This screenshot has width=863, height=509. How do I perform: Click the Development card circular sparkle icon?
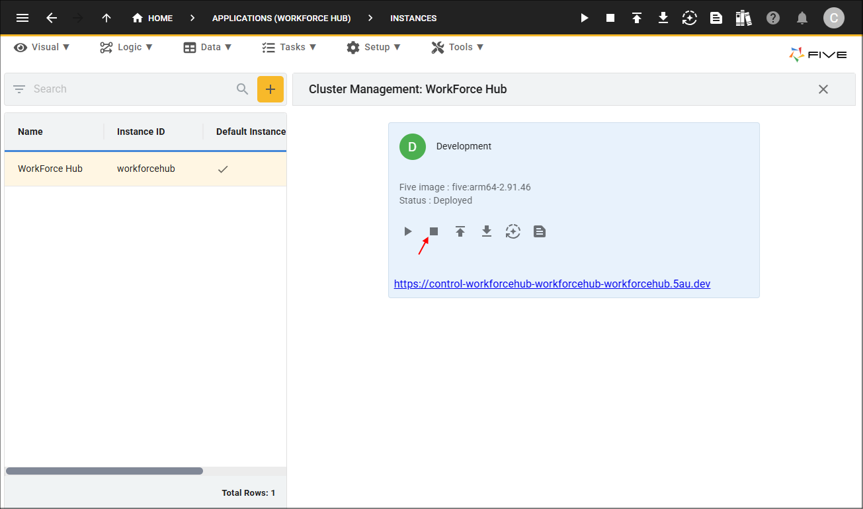click(x=513, y=231)
